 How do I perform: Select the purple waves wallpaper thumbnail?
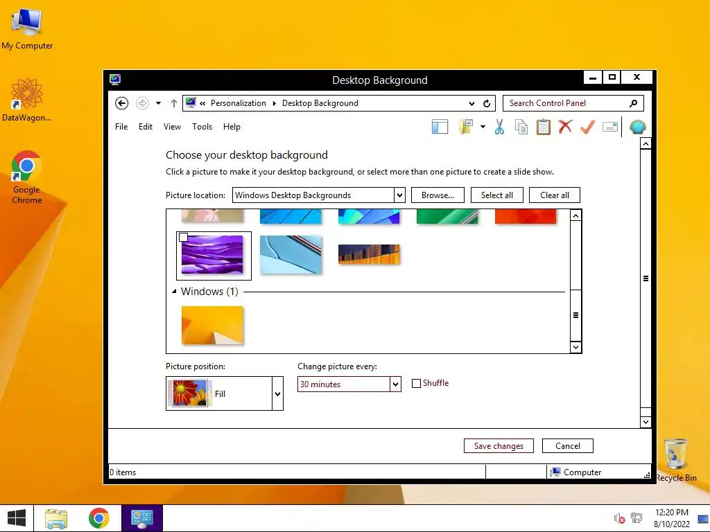pos(212,255)
